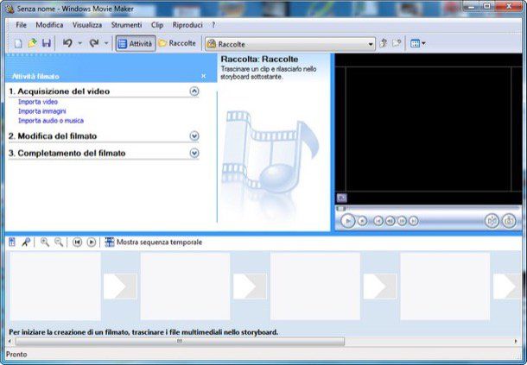Toggle the Attività pane button
The width and height of the screenshot is (527, 365).
(x=136, y=44)
